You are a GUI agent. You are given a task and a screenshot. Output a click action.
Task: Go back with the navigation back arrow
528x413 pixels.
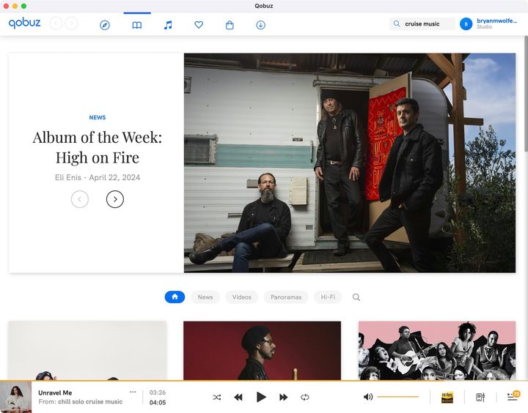pos(56,23)
